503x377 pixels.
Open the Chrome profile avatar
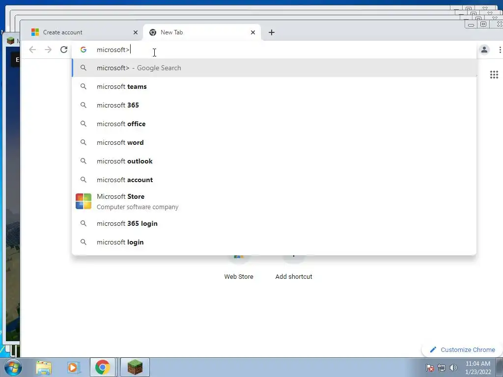pos(484,50)
